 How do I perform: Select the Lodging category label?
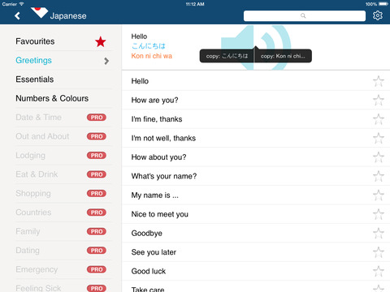pyautogui.click(x=30, y=156)
